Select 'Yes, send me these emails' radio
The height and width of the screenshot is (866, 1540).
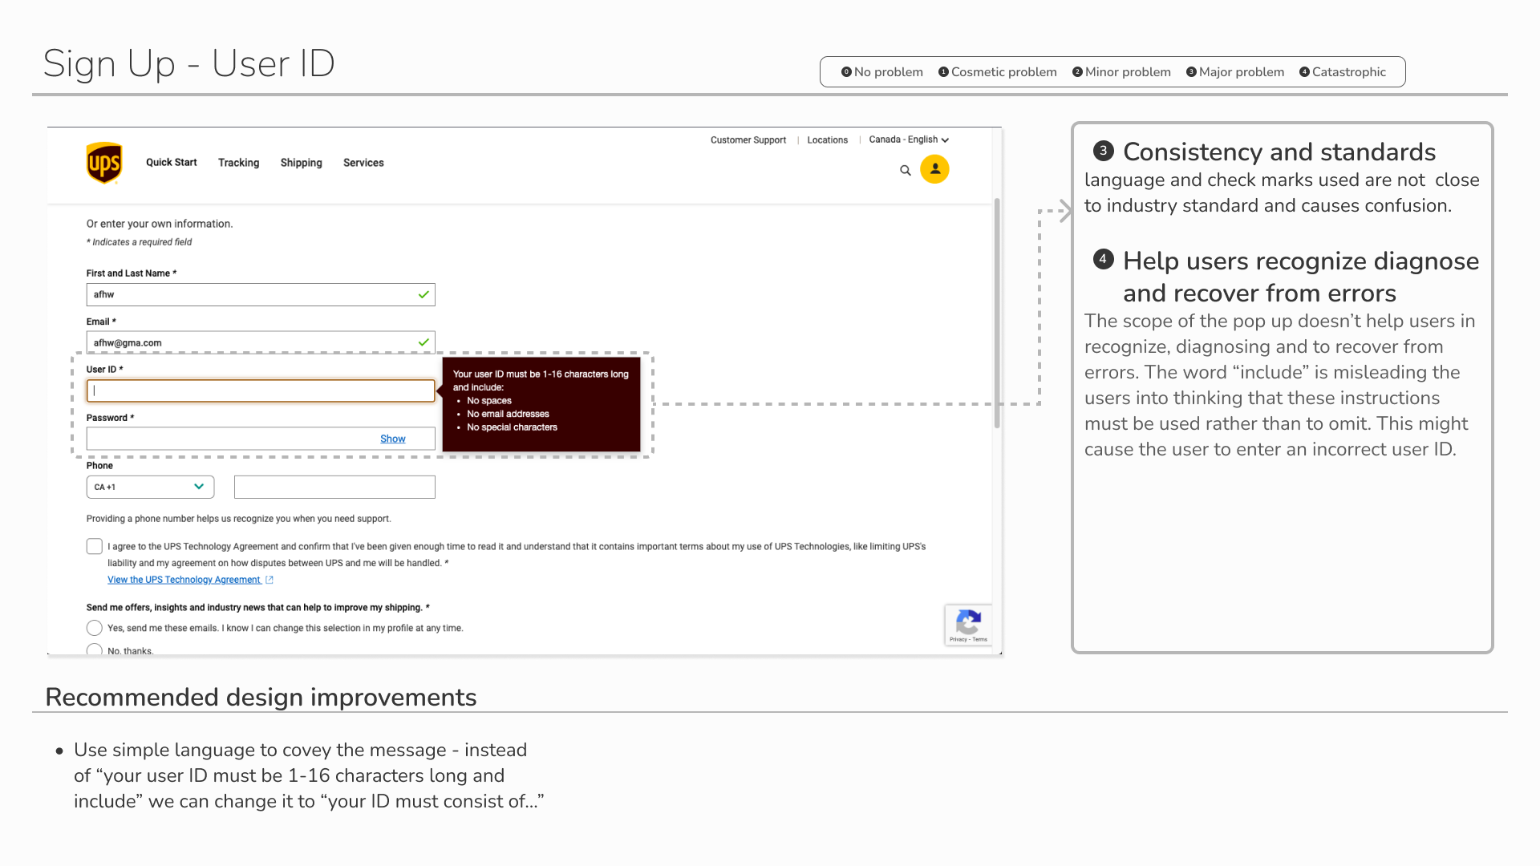[x=95, y=628]
